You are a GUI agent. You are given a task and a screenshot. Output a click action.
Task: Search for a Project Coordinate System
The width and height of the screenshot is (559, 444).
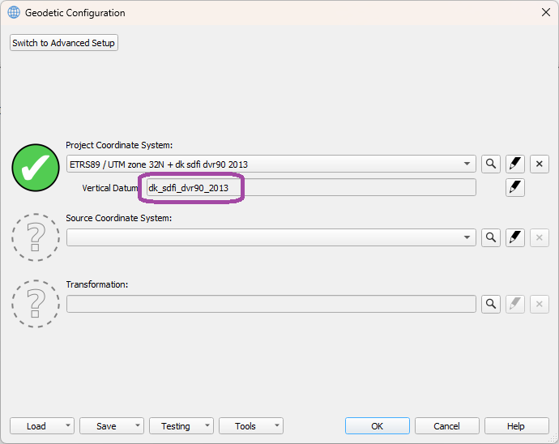coord(491,164)
